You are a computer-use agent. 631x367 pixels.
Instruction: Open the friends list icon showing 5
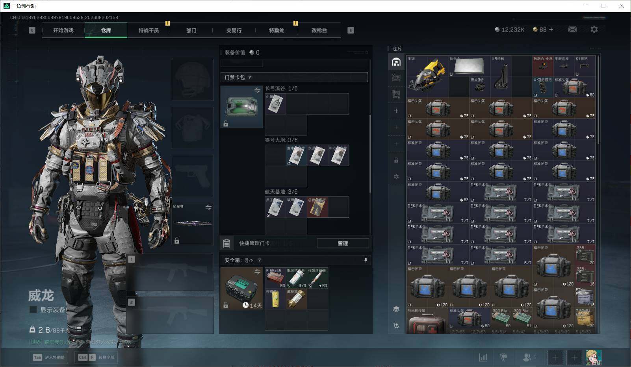point(529,358)
